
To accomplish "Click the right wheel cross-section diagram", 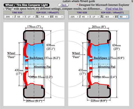I will tap(99, 64).
